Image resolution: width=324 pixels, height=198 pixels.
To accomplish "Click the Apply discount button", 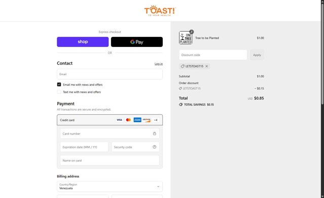I will [257, 55].
